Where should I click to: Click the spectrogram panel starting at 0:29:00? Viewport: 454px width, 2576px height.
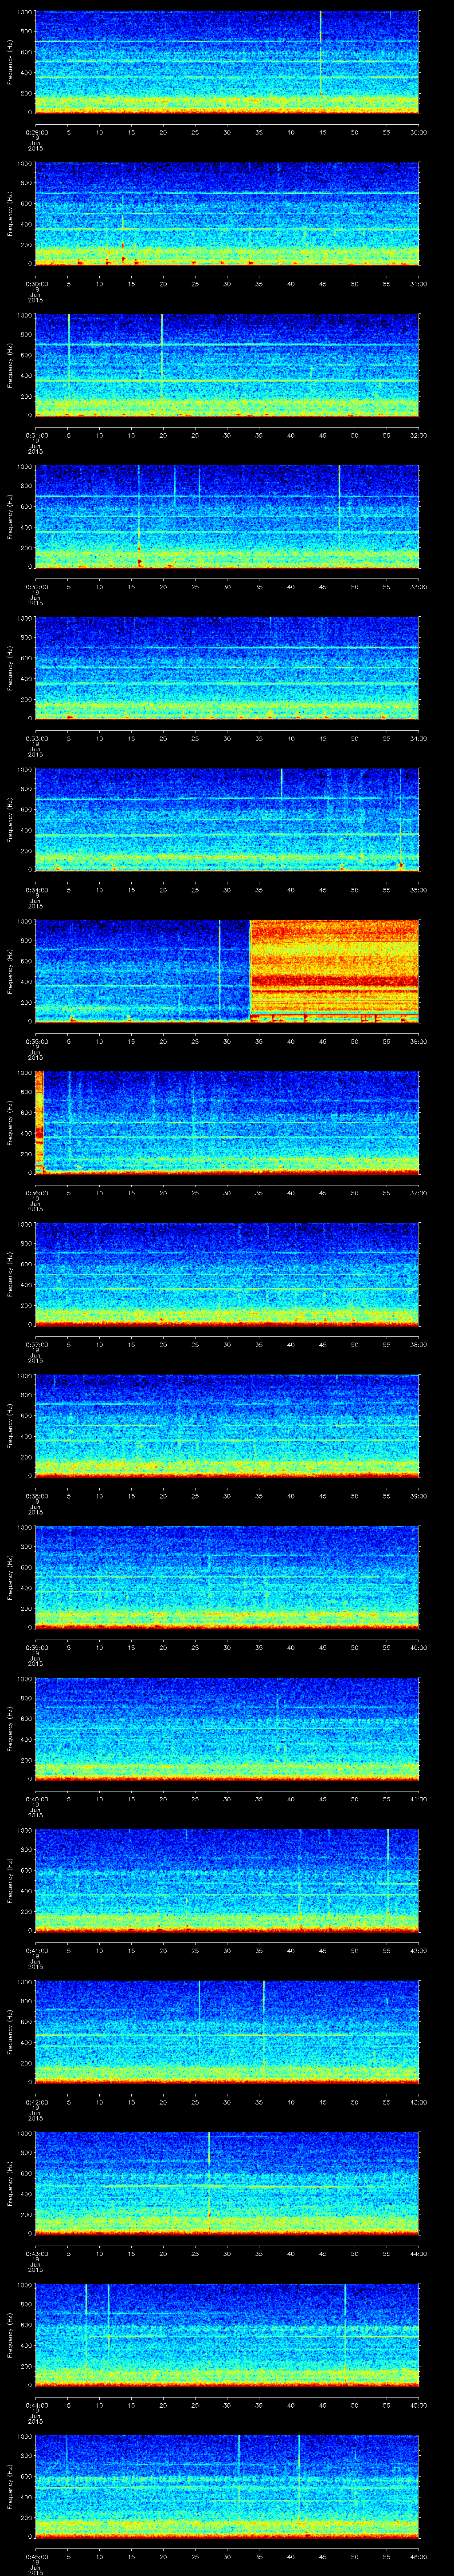[227, 62]
